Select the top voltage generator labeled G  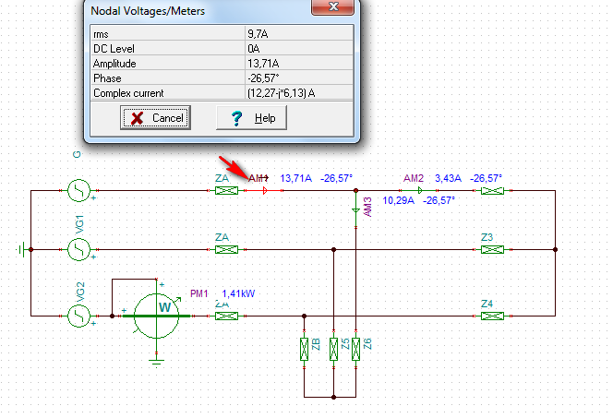pyautogui.click(x=78, y=191)
